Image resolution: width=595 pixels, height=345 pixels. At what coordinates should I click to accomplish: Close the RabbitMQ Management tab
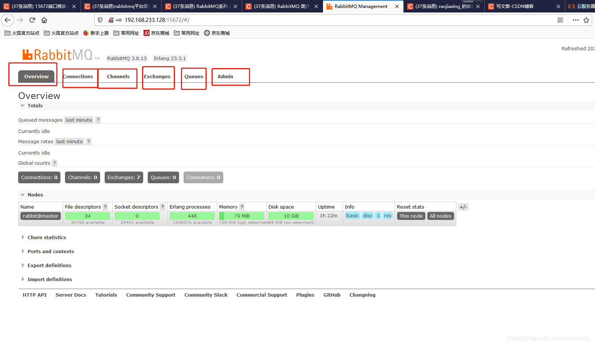pos(397,6)
